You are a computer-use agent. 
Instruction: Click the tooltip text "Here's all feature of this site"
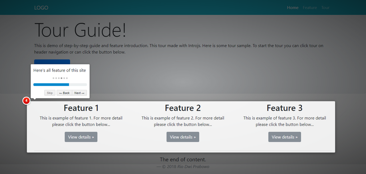pos(59,70)
